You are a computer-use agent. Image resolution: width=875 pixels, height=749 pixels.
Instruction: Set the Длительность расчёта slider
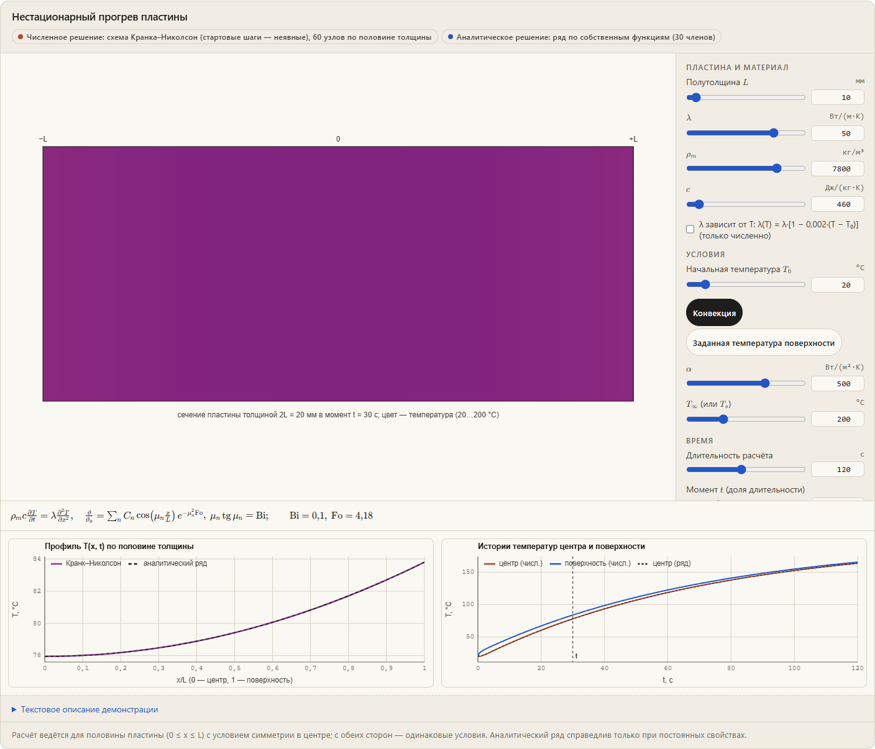tap(746, 470)
